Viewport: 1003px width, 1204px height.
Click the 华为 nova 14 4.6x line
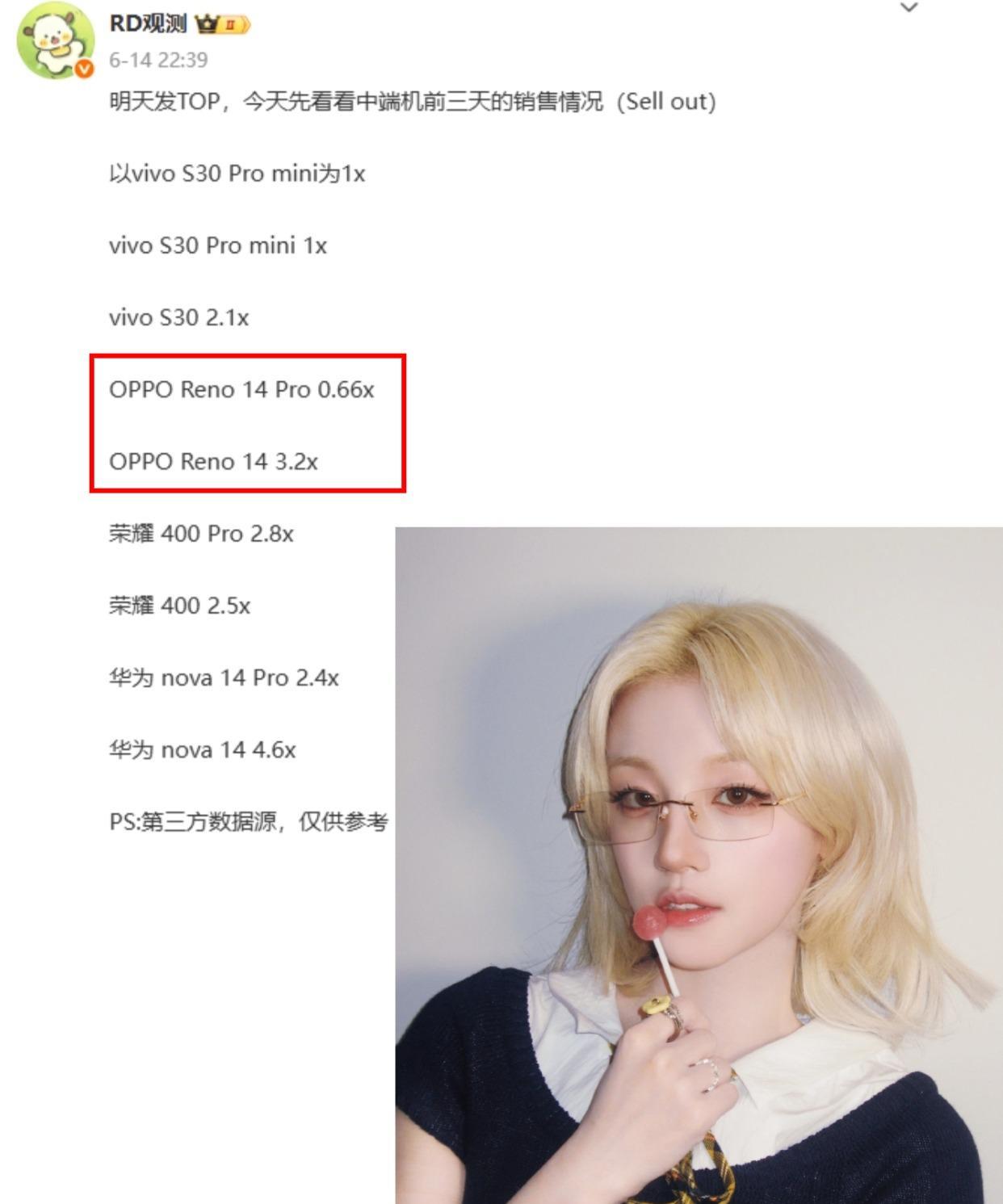click(202, 749)
